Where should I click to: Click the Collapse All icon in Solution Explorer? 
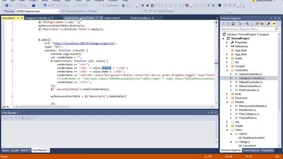point(257,24)
